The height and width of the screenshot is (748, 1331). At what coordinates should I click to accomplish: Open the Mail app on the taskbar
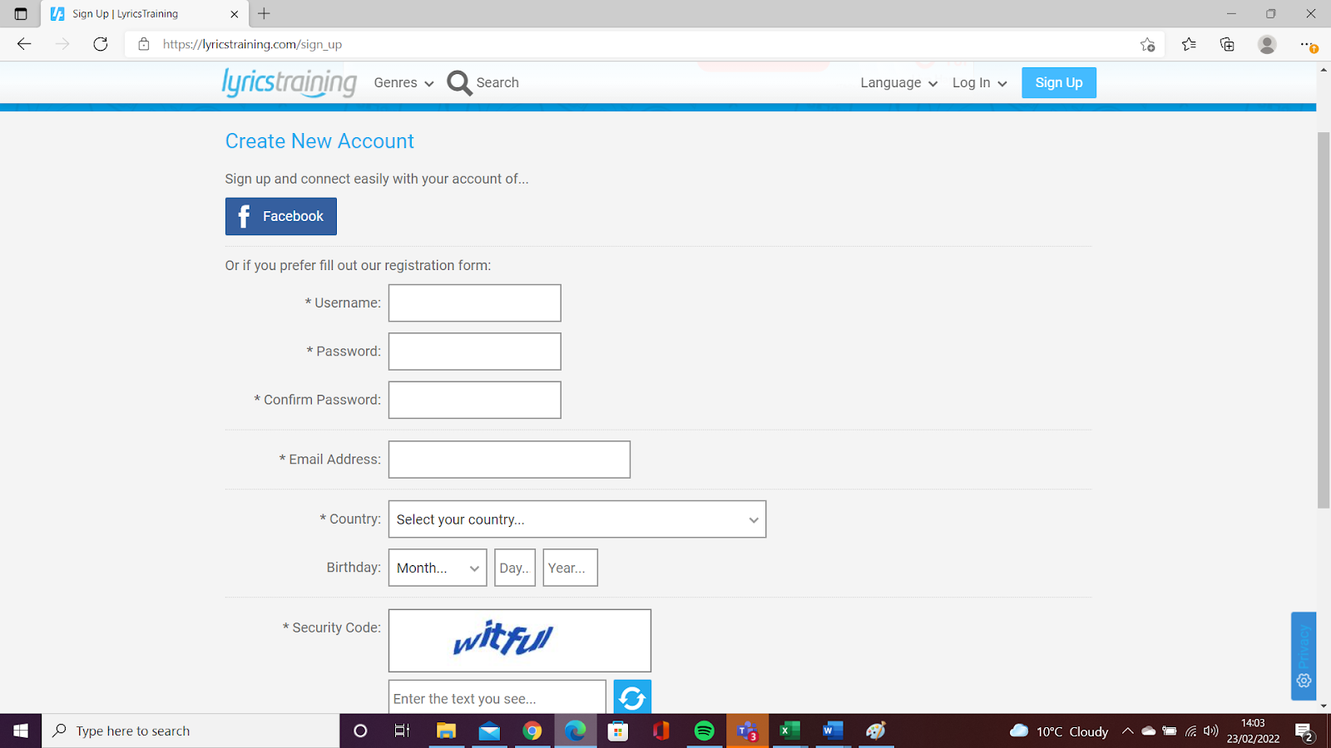[489, 731]
